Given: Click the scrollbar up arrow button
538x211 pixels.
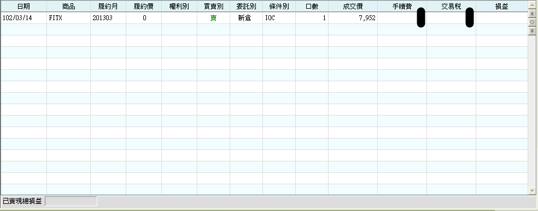Looking at the screenshot, I should coord(532,5).
